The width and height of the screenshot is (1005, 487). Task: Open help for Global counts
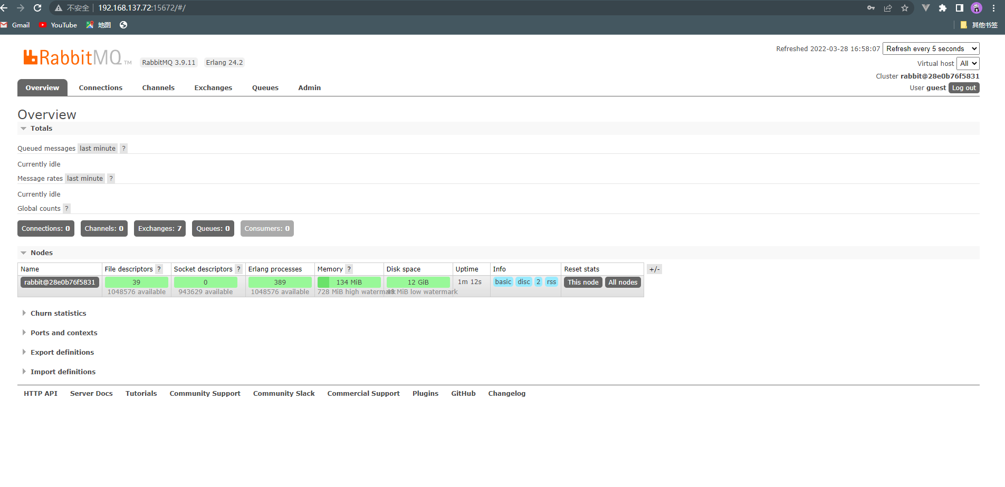click(67, 209)
